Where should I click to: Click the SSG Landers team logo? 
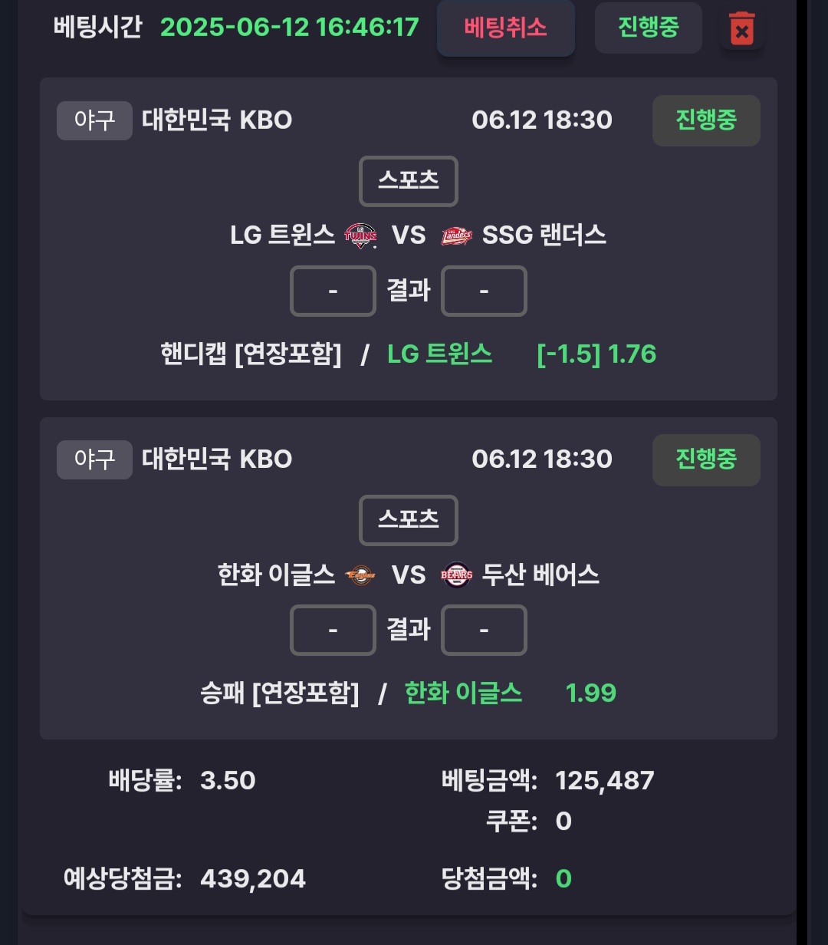click(457, 235)
